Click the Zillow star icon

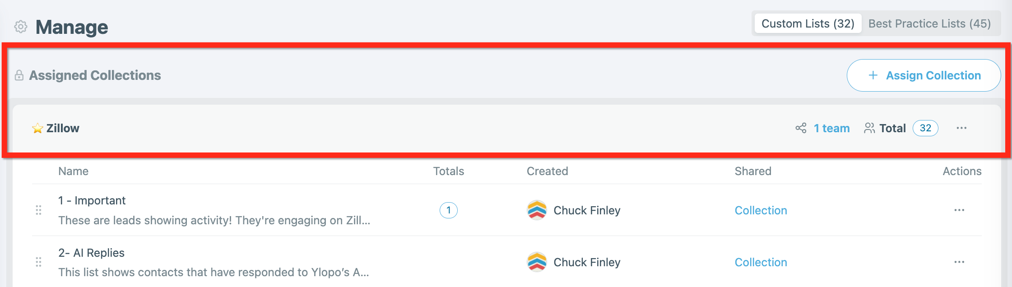coord(37,129)
